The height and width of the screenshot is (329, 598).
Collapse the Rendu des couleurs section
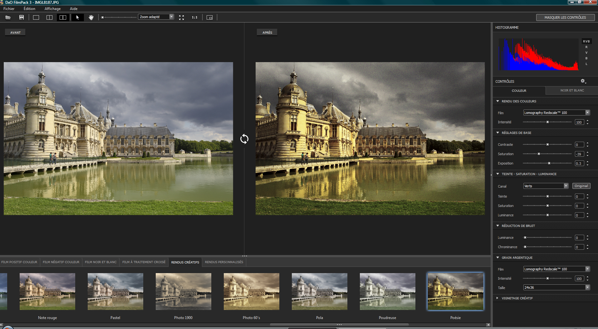pos(498,101)
